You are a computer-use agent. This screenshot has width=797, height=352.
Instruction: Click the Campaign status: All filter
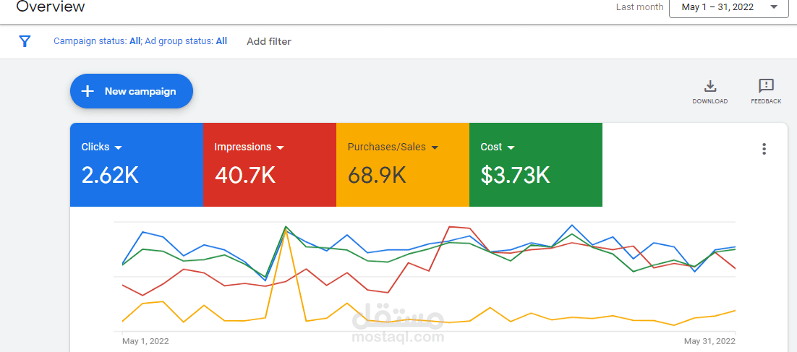click(x=97, y=41)
